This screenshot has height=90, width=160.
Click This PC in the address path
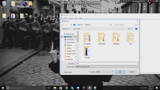click(80, 25)
